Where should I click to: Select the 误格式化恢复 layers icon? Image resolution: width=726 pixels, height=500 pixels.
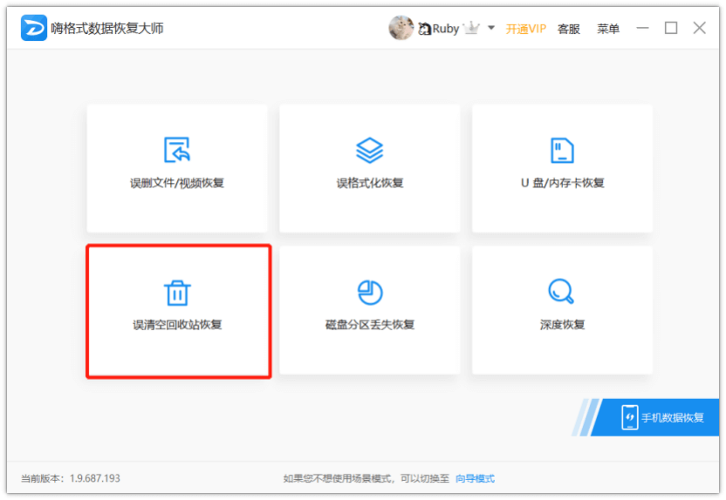(369, 150)
